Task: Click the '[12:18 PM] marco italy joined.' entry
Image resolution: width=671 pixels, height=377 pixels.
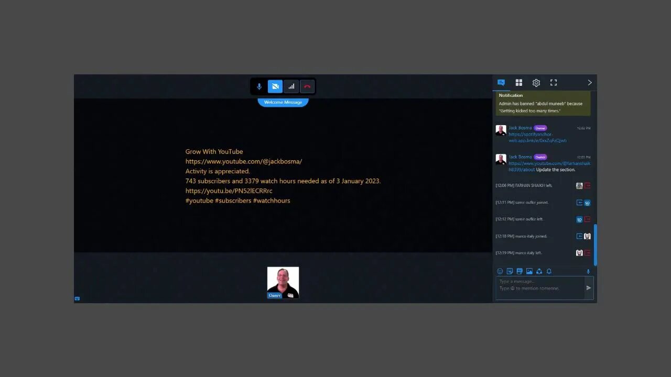Action: [521, 236]
